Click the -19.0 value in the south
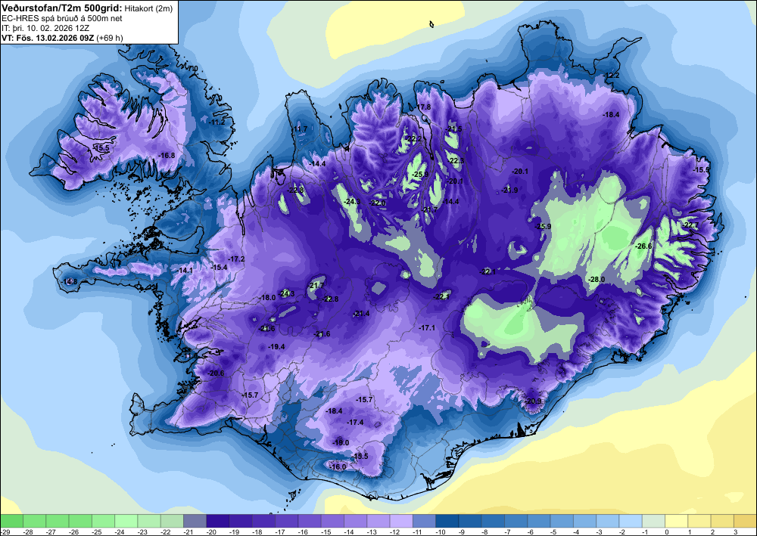The image size is (757, 536). [341, 443]
